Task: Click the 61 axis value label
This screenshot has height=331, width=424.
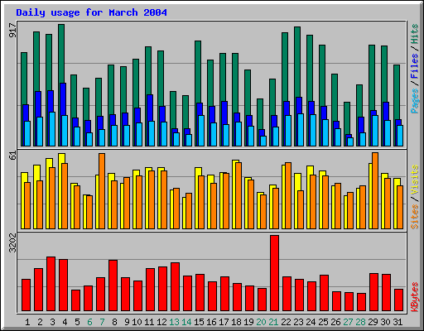Action: click(12, 156)
